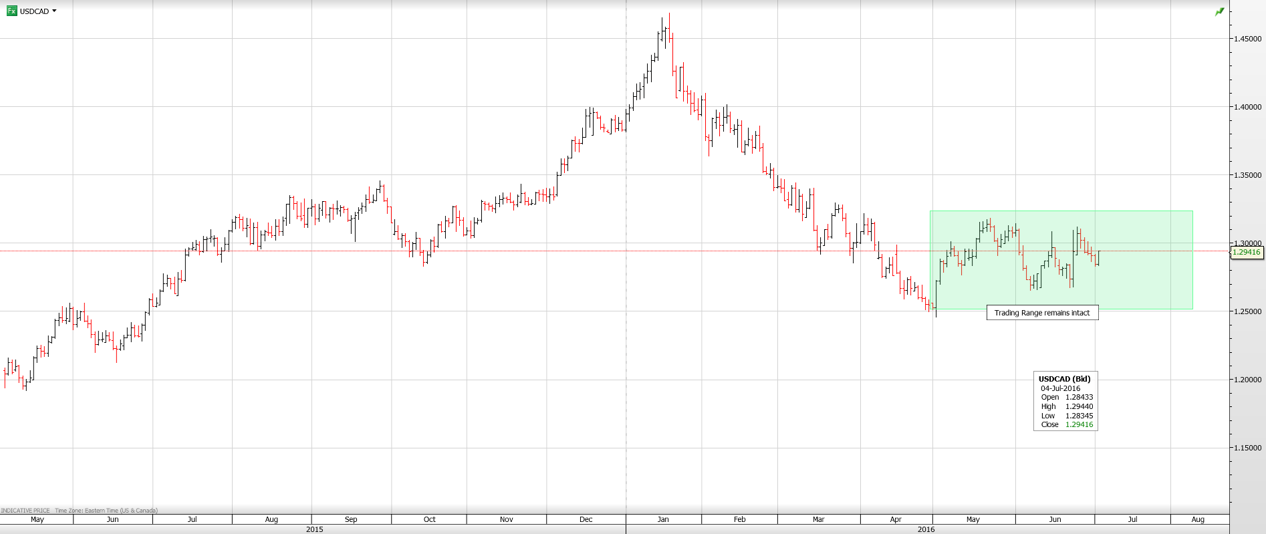The height and width of the screenshot is (534, 1266).
Task: Click the 2016 year label on time axis
Action: (926, 529)
